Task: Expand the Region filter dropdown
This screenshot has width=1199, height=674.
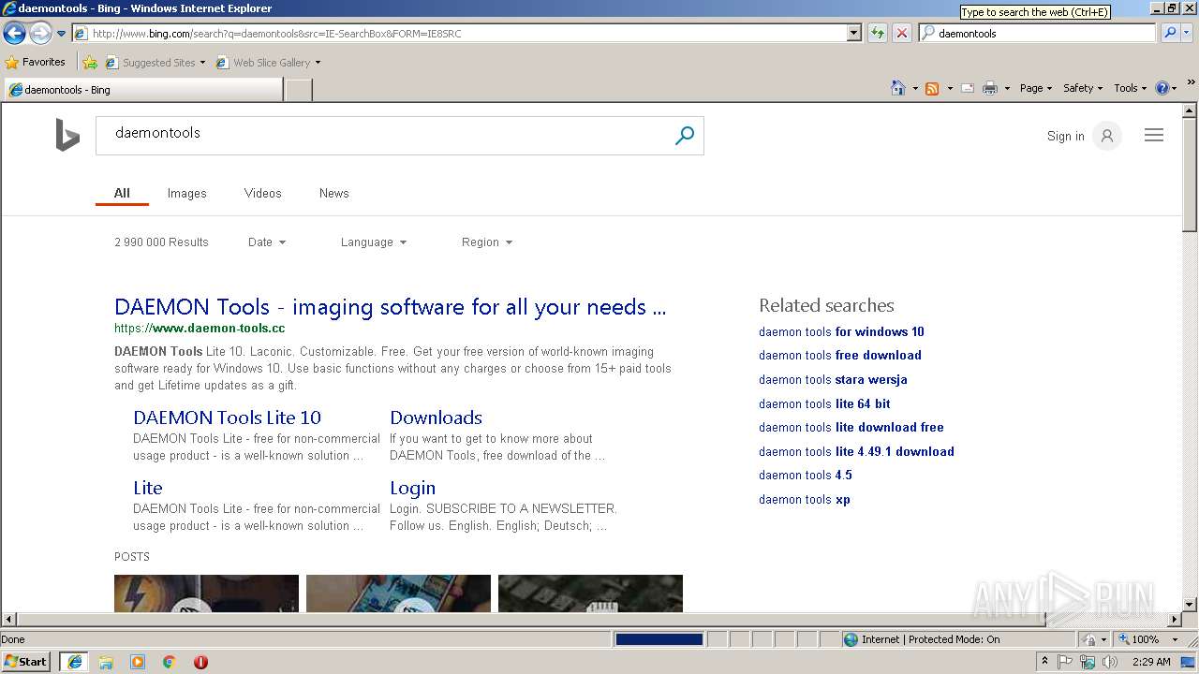Action: pyautogui.click(x=487, y=242)
